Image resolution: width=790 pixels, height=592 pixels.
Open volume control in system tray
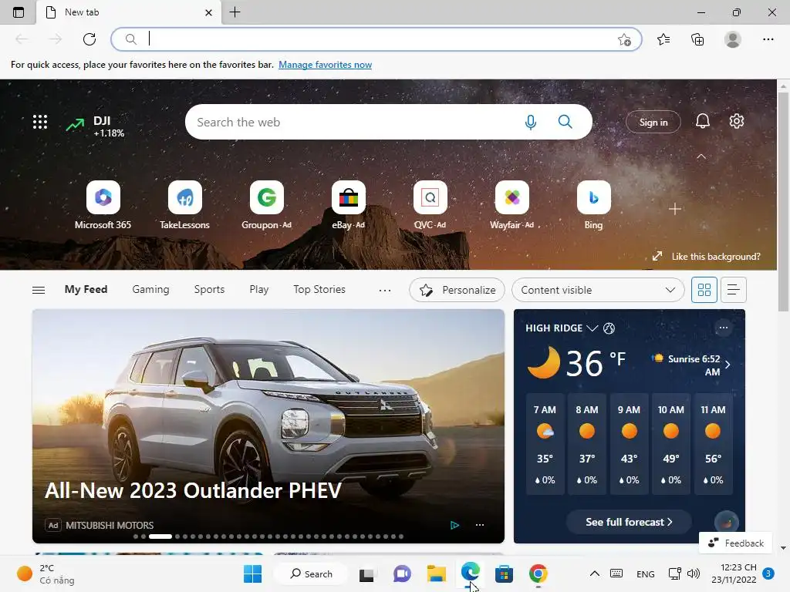click(x=694, y=573)
